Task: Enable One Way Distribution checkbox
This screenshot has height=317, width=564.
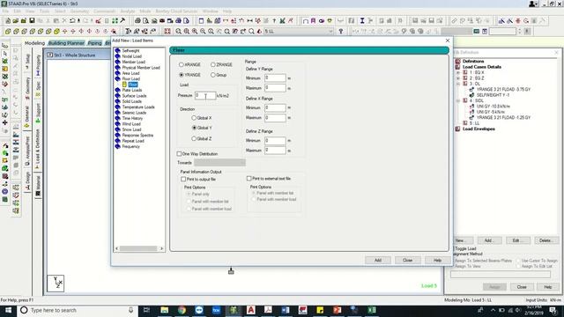Action: point(179,154)
